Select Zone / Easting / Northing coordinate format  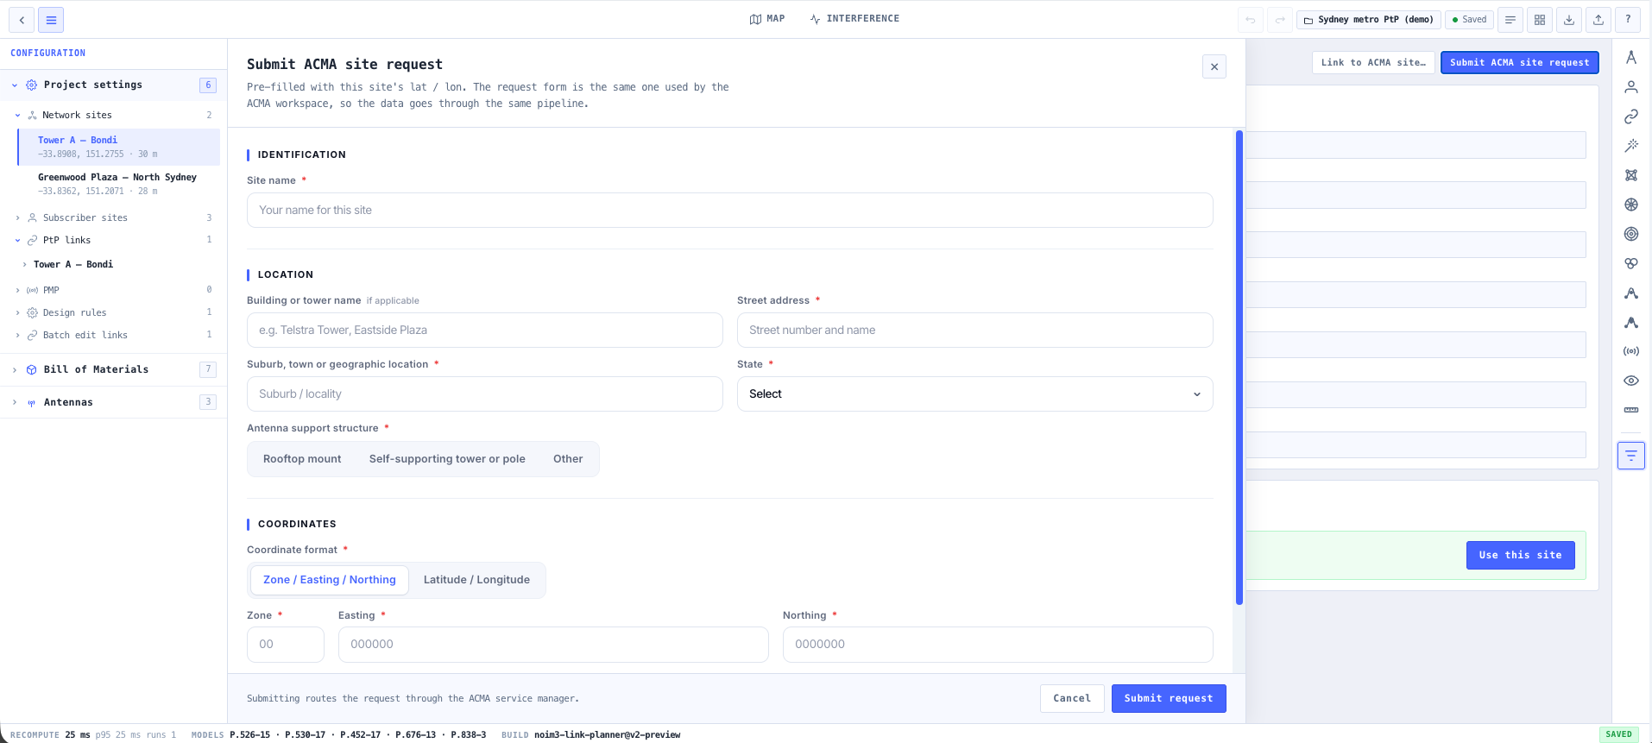tap(330, 580)
